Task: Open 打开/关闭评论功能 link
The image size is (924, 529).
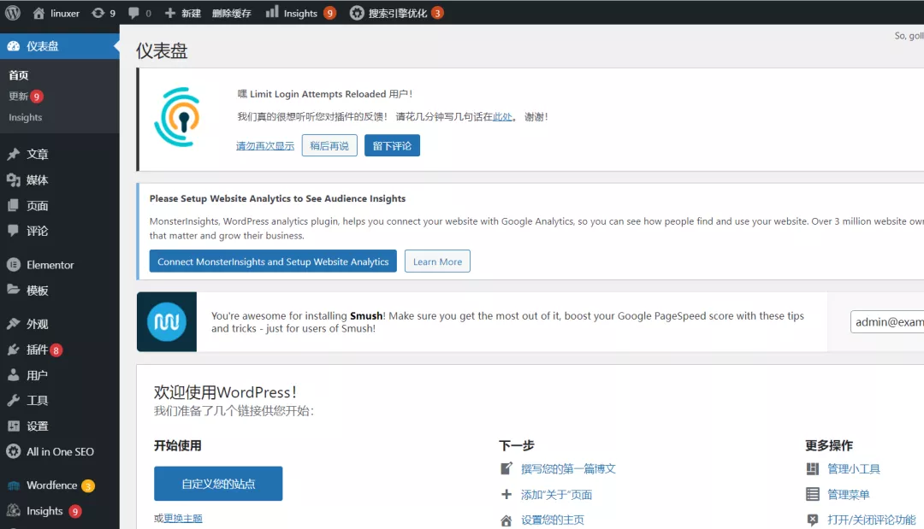Action: coord(872,520)
